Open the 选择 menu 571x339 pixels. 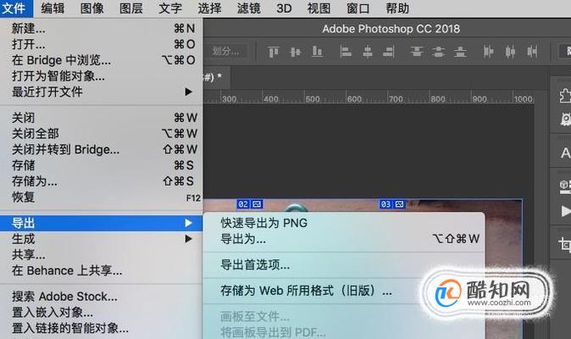[210, 8]
